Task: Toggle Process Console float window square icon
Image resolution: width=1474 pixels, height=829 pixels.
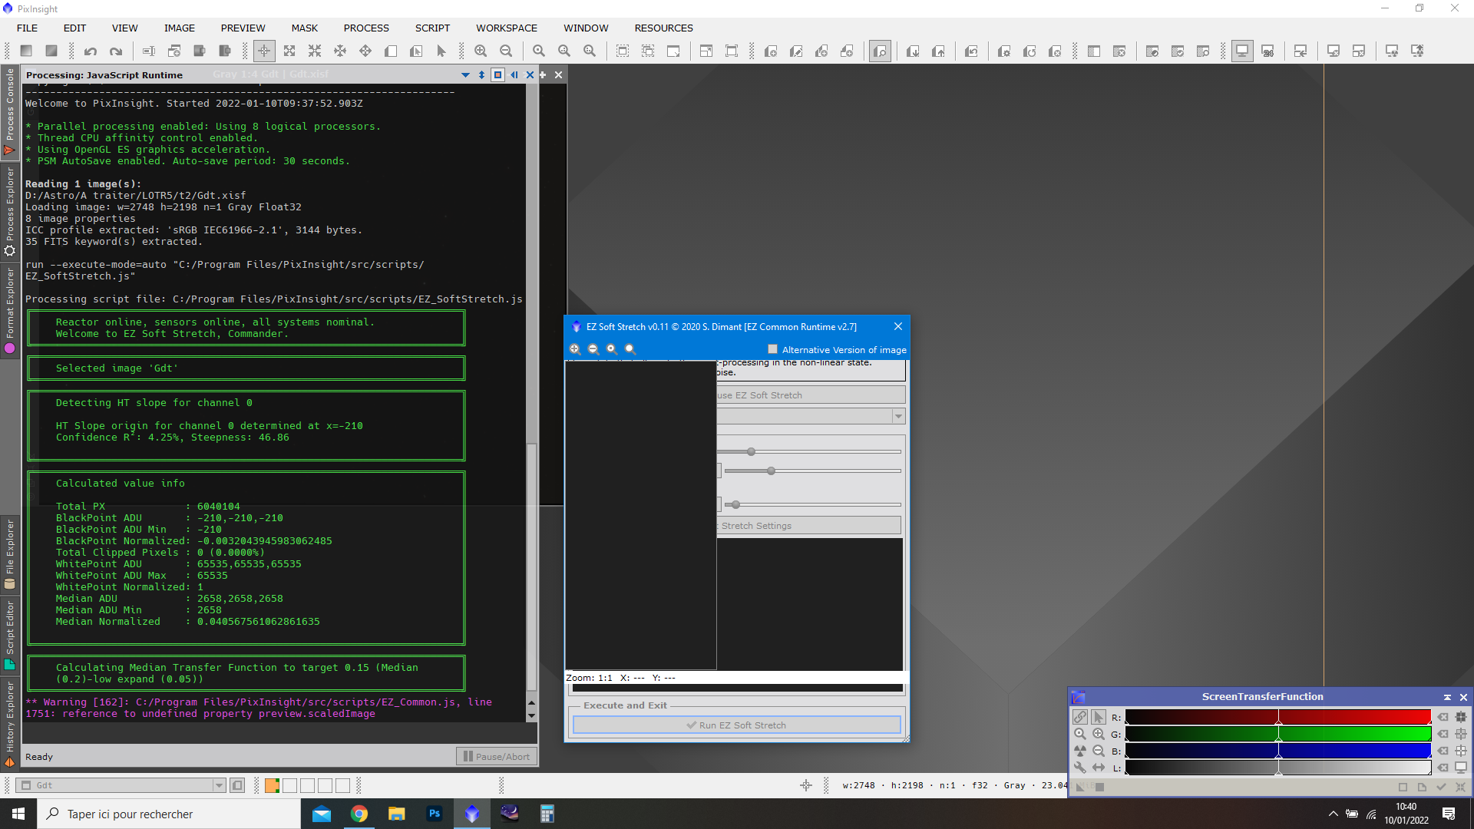Action: pos(497,74)
